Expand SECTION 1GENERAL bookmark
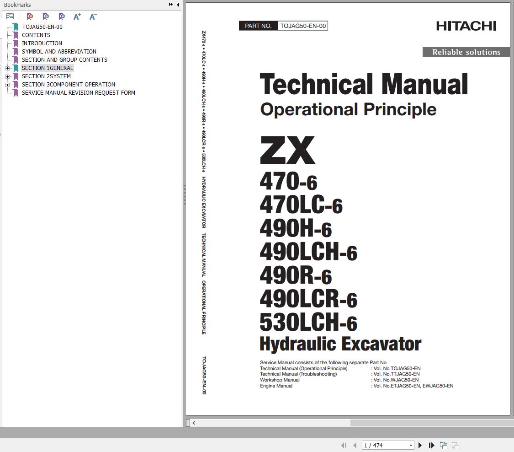The width and height of the screenshot is (514, 452). coord(8,68)
